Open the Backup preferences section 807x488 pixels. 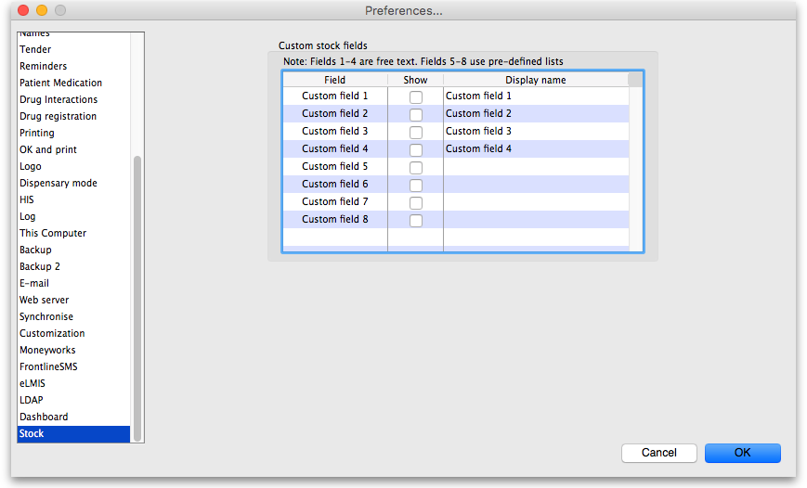pyautogui.click(x=35, y=250)
